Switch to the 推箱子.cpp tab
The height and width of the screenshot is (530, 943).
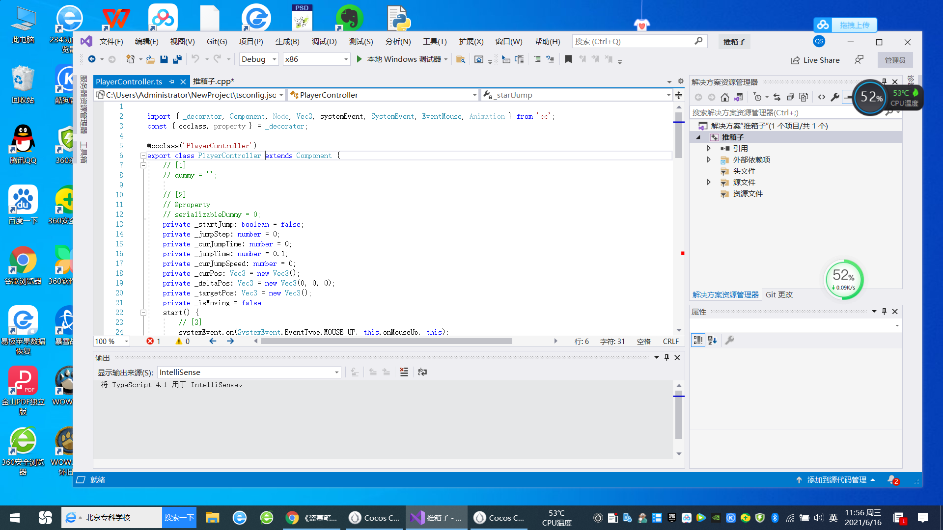coord(213,81)
